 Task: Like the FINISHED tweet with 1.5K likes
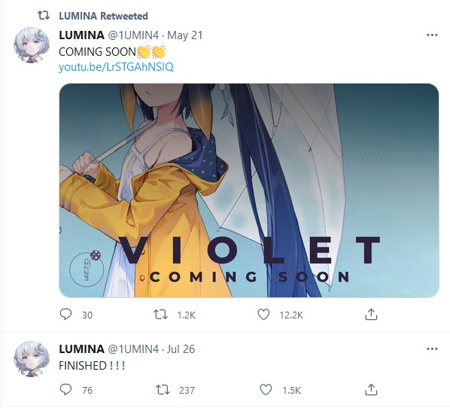coord(266,390)
